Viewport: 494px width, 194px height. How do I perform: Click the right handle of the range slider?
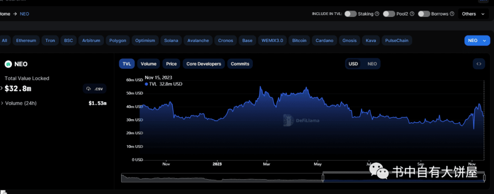tap(484, 178)
